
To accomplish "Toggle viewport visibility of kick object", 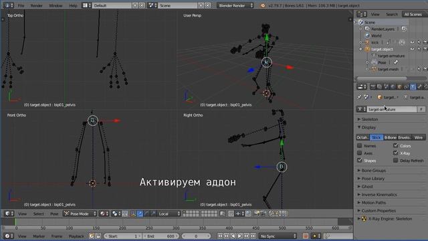I will point(412,42).
